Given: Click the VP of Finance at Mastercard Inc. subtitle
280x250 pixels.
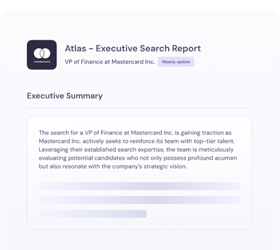Looking at the screenshot, I should point(110,62).
